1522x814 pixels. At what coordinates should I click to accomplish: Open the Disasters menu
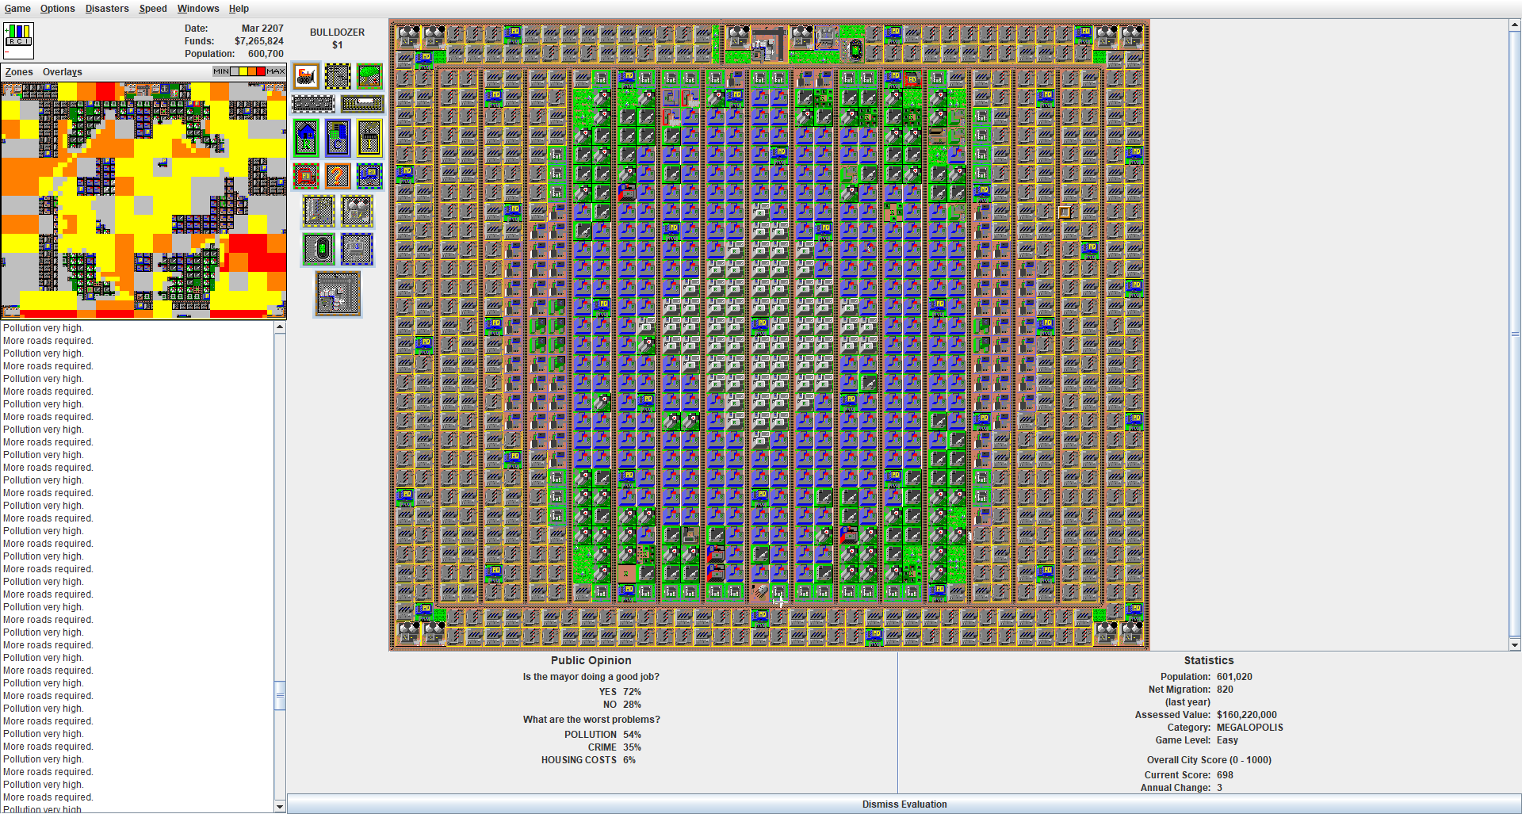(x=107, y=9)
